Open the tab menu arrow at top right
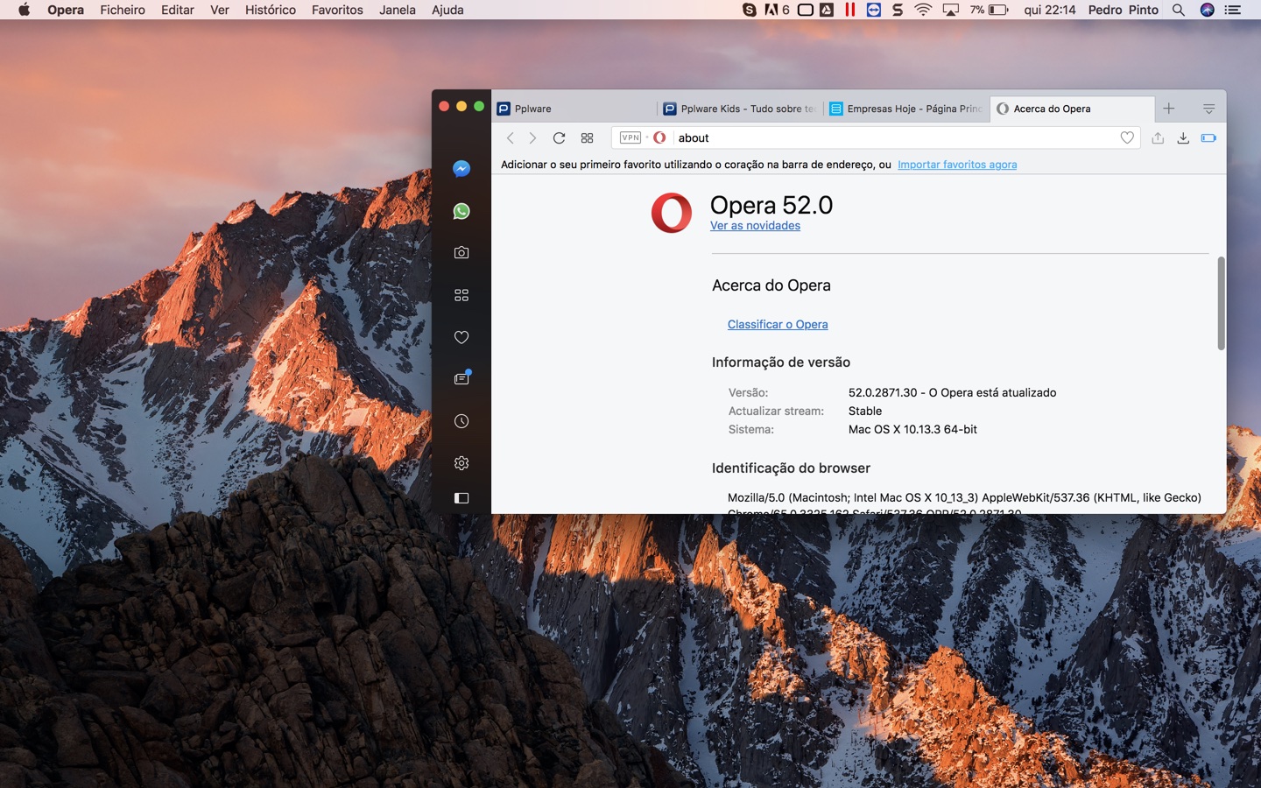Screen dimensions: 1261x788 point(1208,108)
